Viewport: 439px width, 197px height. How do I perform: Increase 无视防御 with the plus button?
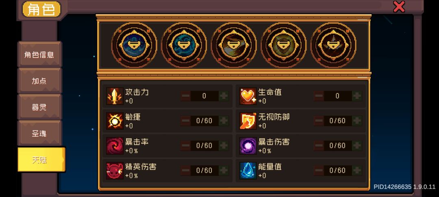357,121
